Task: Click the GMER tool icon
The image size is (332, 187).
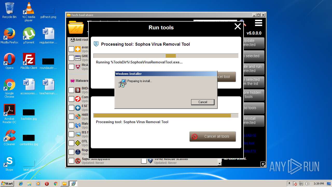Action: tap(78, 58)
